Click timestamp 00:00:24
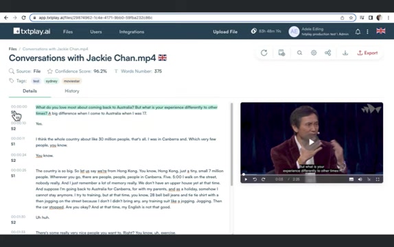394x247 pixels. click(x=19, y=154)
